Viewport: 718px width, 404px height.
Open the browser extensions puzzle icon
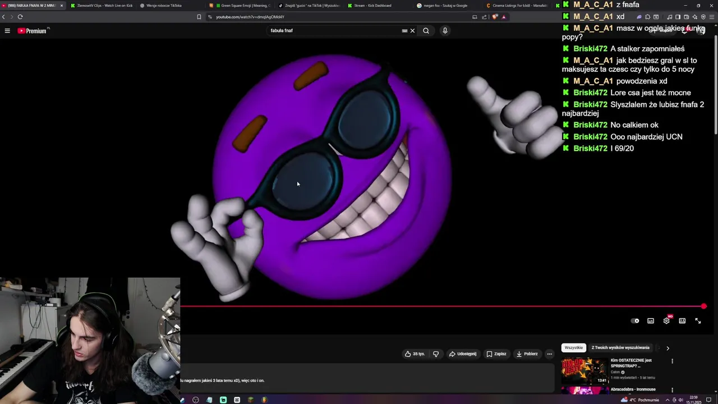pos(647,17)
